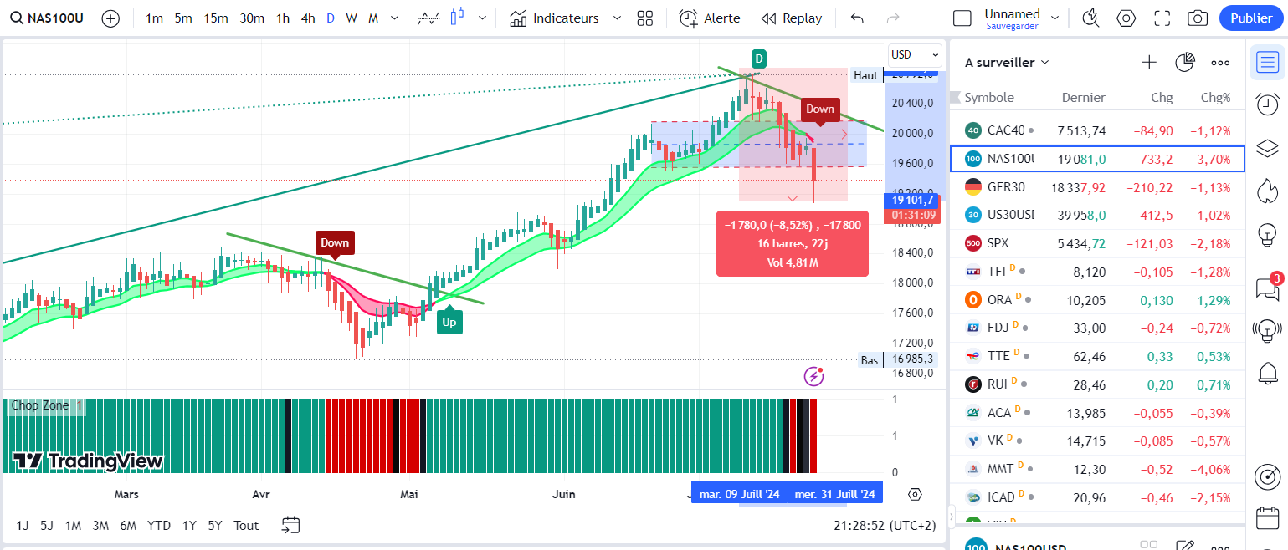Open the quick search lightning magnifier icon

point(1090,18)
